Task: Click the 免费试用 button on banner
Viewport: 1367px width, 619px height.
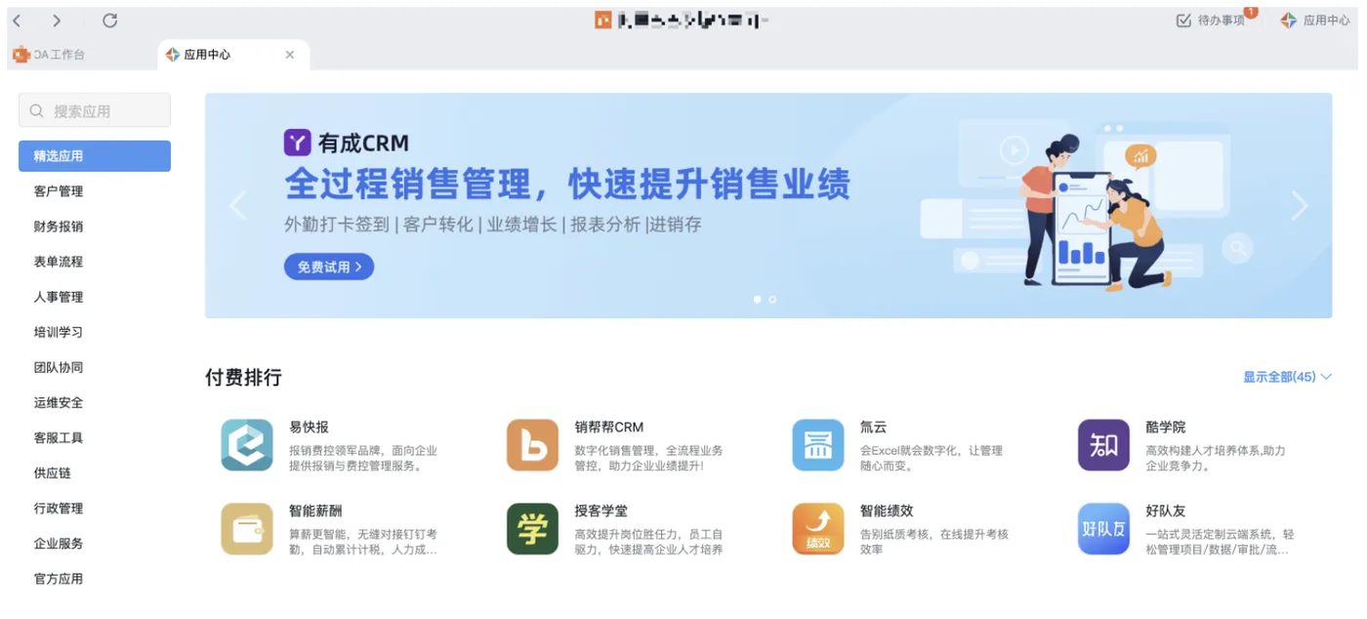Action: click(x=329, y=267)
